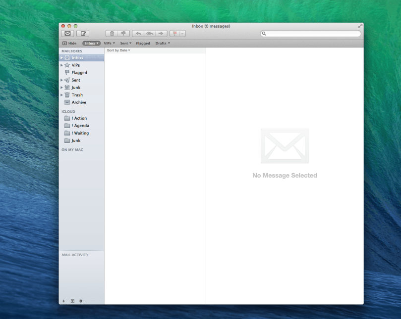Flag a message using the flag icon

tap(176, 33)
